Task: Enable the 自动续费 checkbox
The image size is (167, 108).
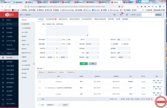Action: (x=112, y=44)
